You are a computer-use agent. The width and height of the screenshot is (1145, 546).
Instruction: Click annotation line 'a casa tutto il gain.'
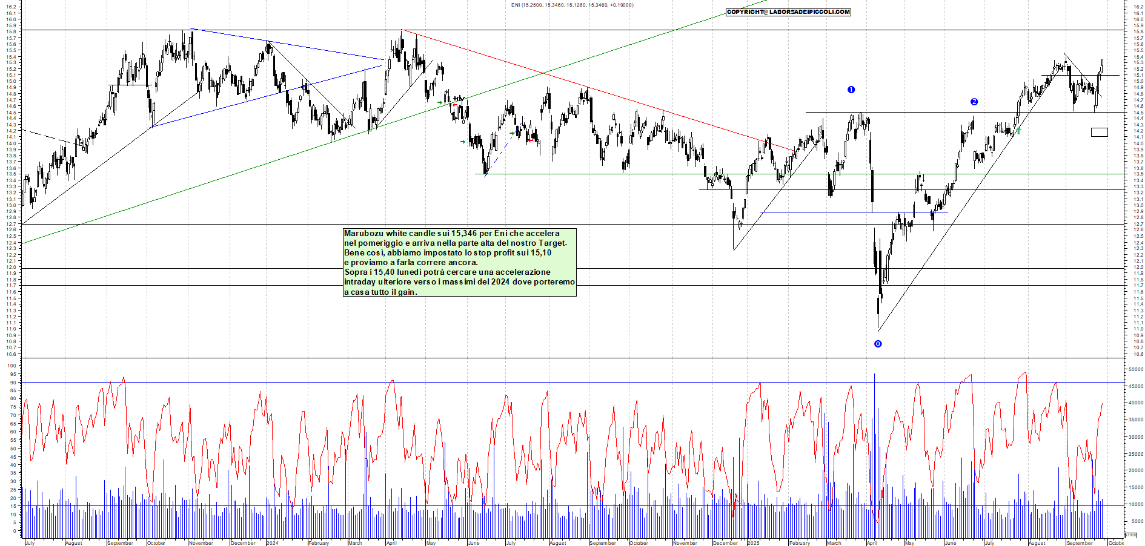[x=380, y=292]
